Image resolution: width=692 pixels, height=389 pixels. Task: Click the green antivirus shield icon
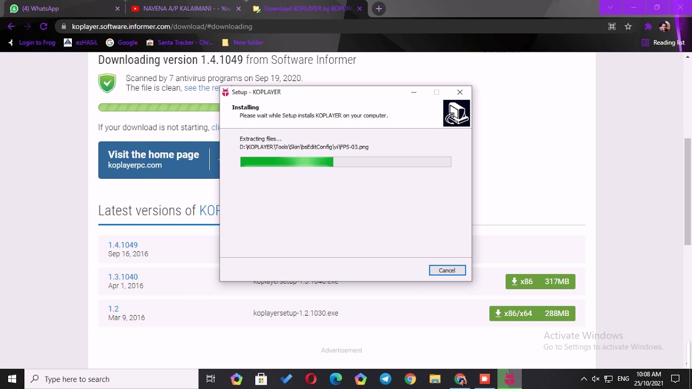coord(107,83)
